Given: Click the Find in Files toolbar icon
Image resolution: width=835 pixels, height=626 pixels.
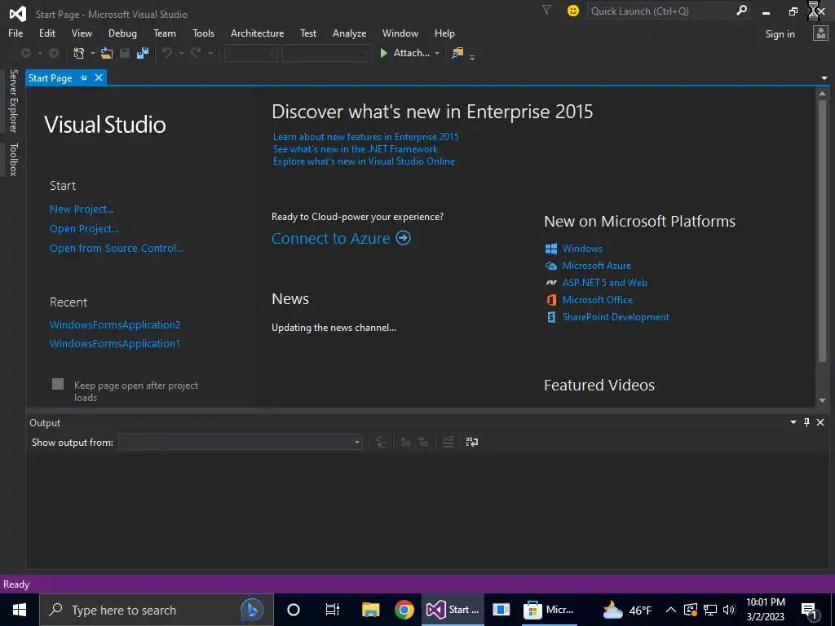Looking at the screenshot, I should 457,53.
